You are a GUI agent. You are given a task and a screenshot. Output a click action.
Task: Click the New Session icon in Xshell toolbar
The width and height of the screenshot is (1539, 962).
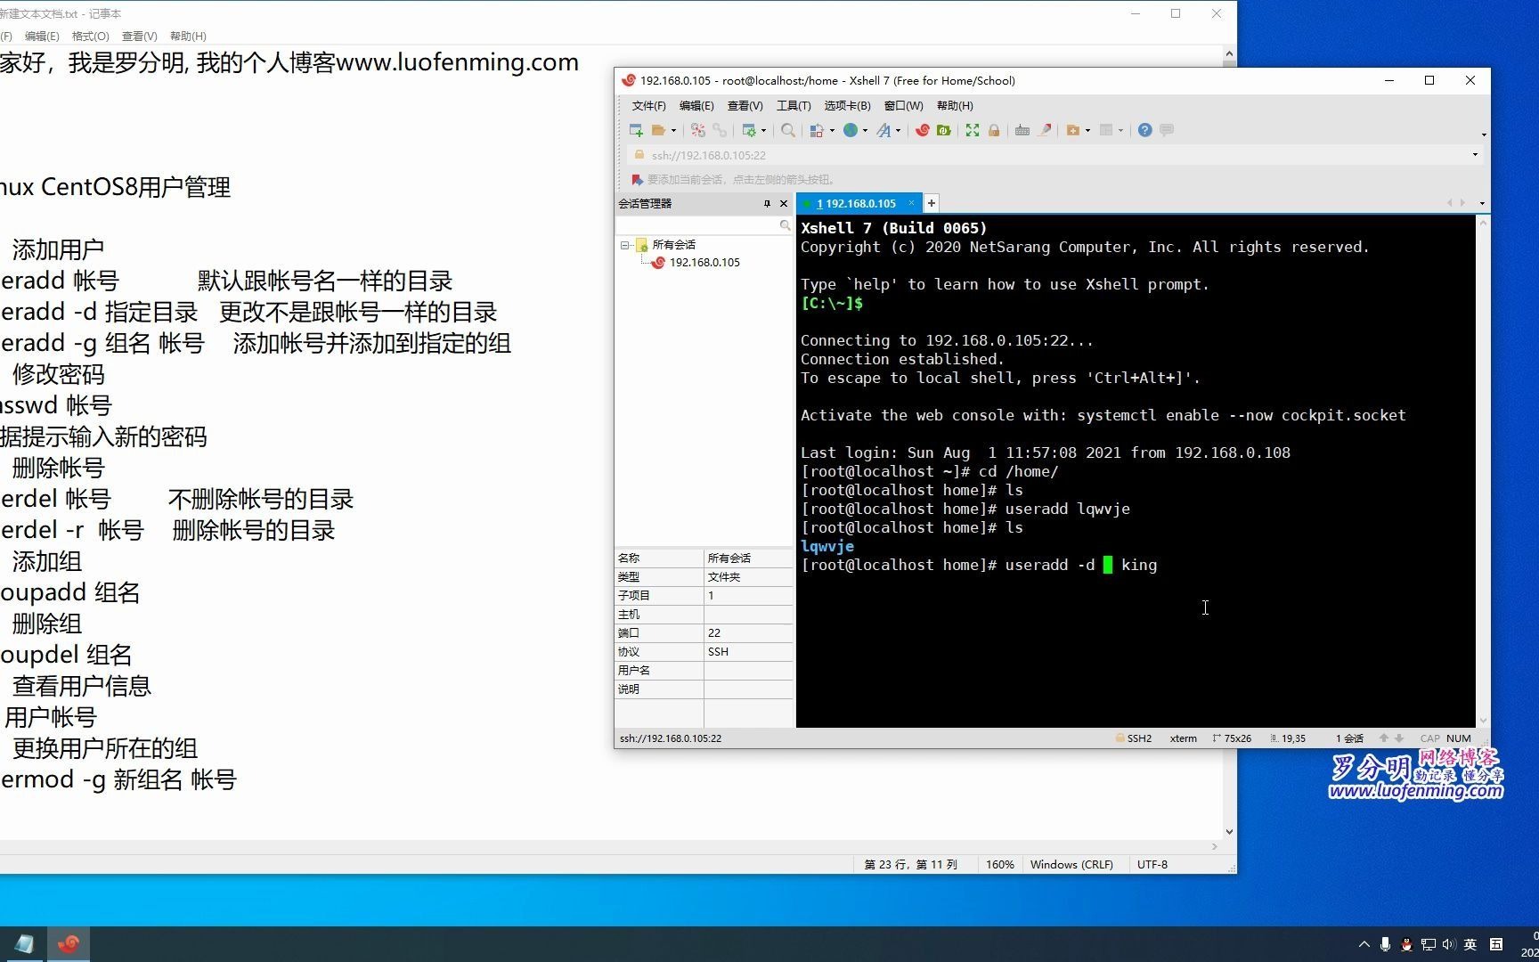pos(636,130)
